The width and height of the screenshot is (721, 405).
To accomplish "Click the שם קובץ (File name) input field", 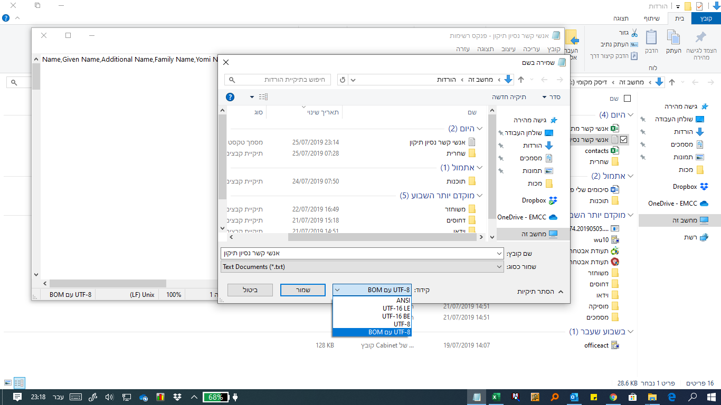I will coord(362,254).
